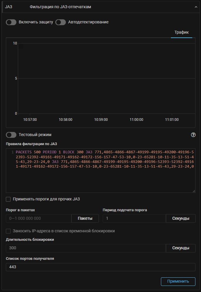Open the 'Пакеты' unit selector
201x292 pixels.
pyautogui.click(x=85, y=219)
